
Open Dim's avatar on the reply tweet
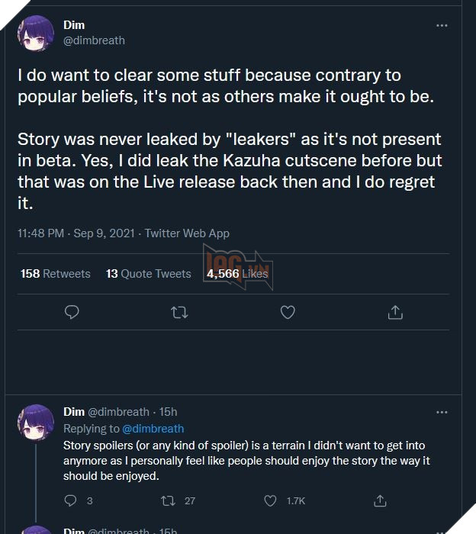click(x=36, y=423)
